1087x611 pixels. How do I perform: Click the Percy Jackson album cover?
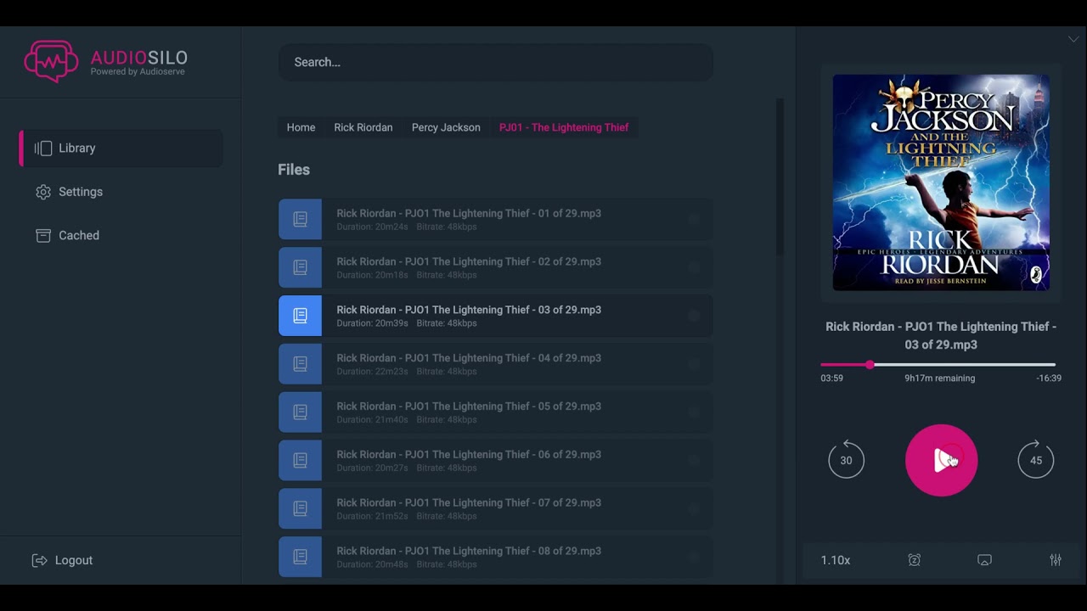coord(941,182)
